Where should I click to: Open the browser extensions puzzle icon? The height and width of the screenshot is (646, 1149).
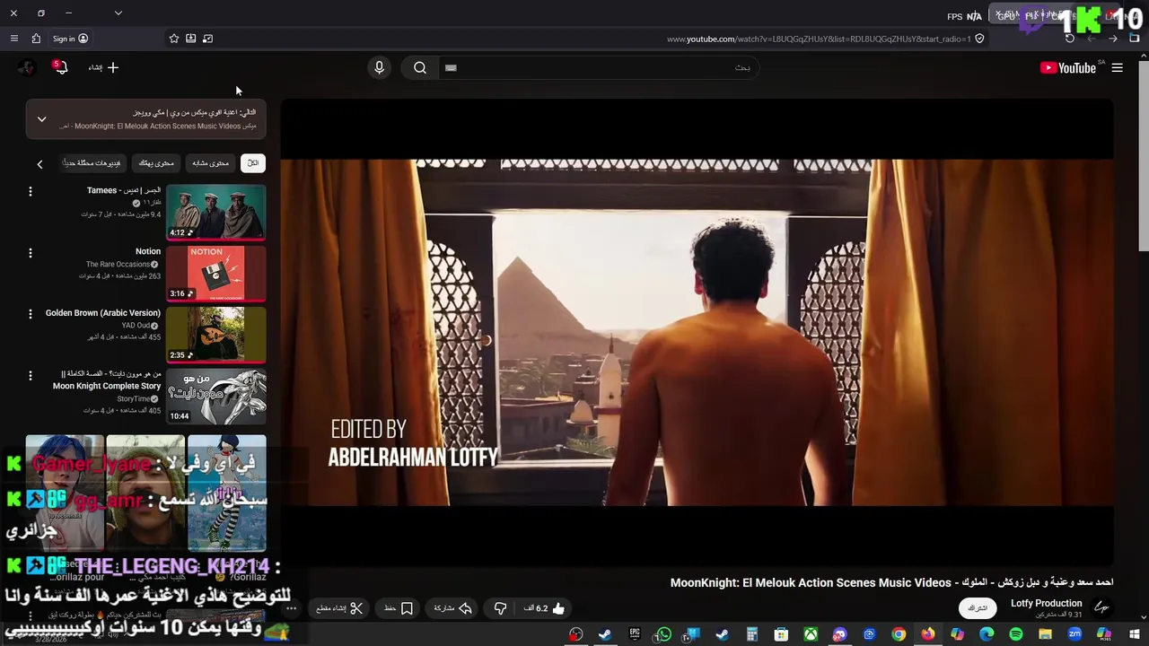[36, 39]
